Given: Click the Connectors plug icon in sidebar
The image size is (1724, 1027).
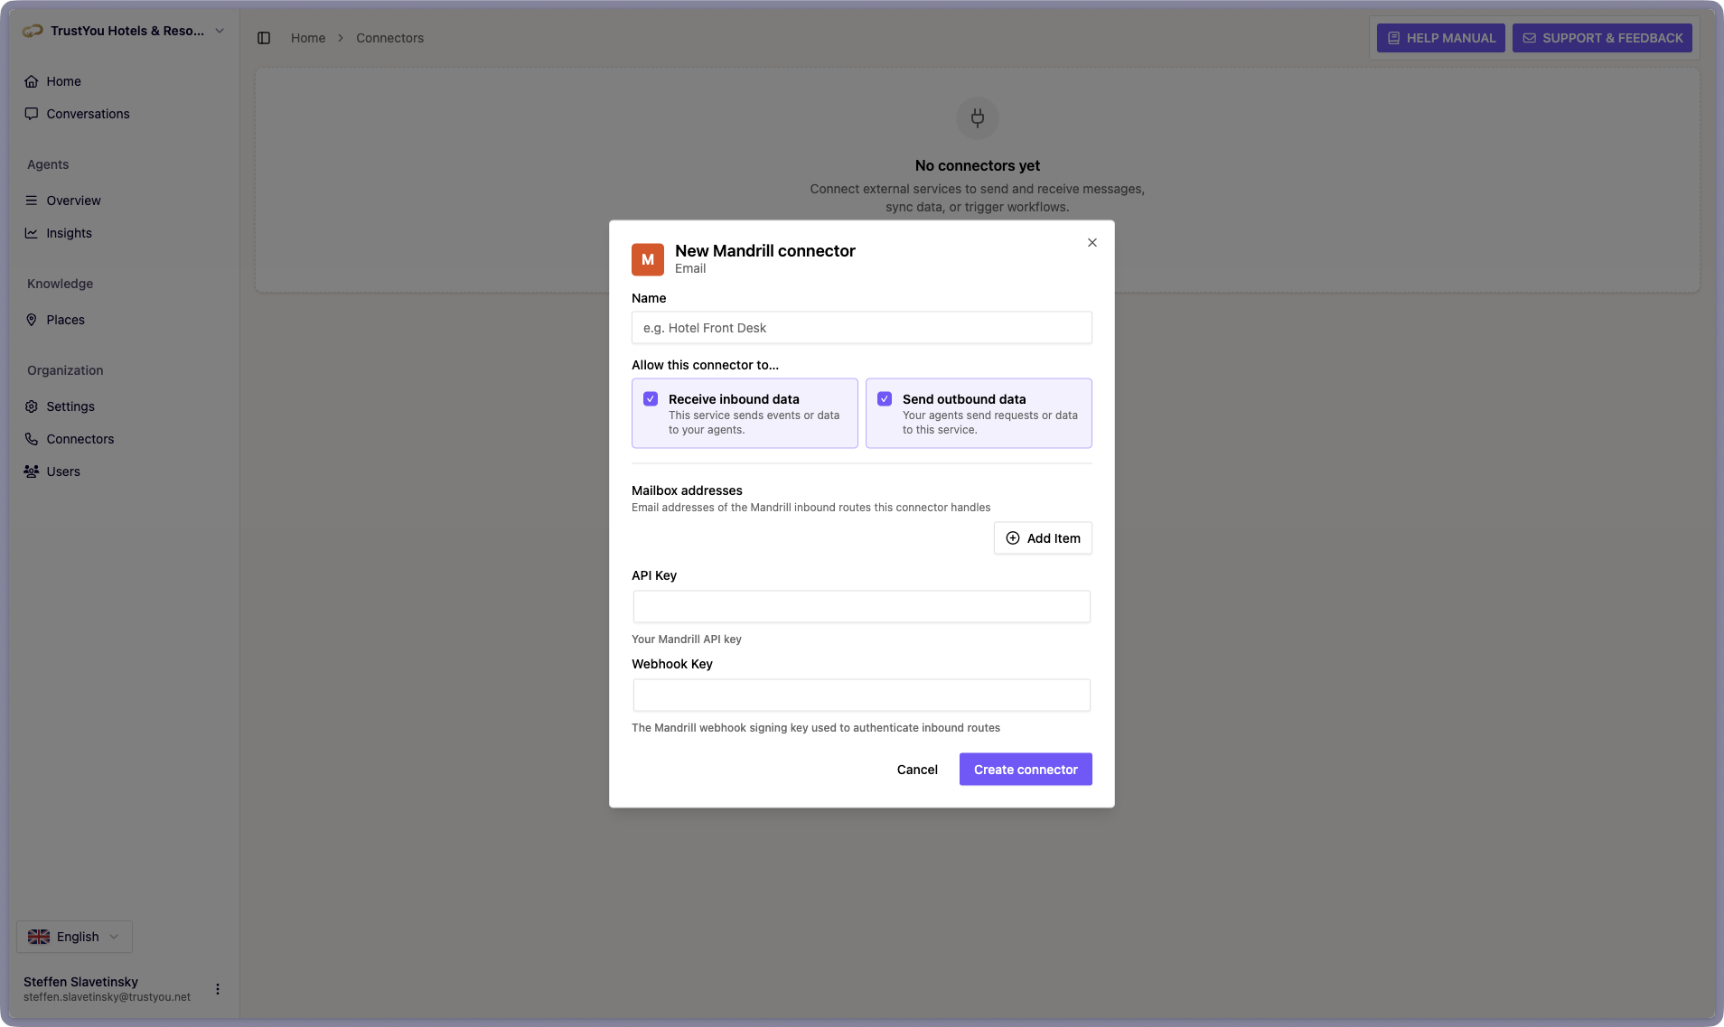Looking at the screenshot, I should [32, 439].
